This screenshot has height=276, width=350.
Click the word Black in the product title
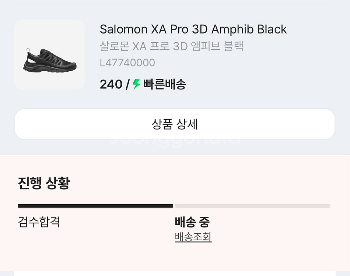[x=272, y=29]
